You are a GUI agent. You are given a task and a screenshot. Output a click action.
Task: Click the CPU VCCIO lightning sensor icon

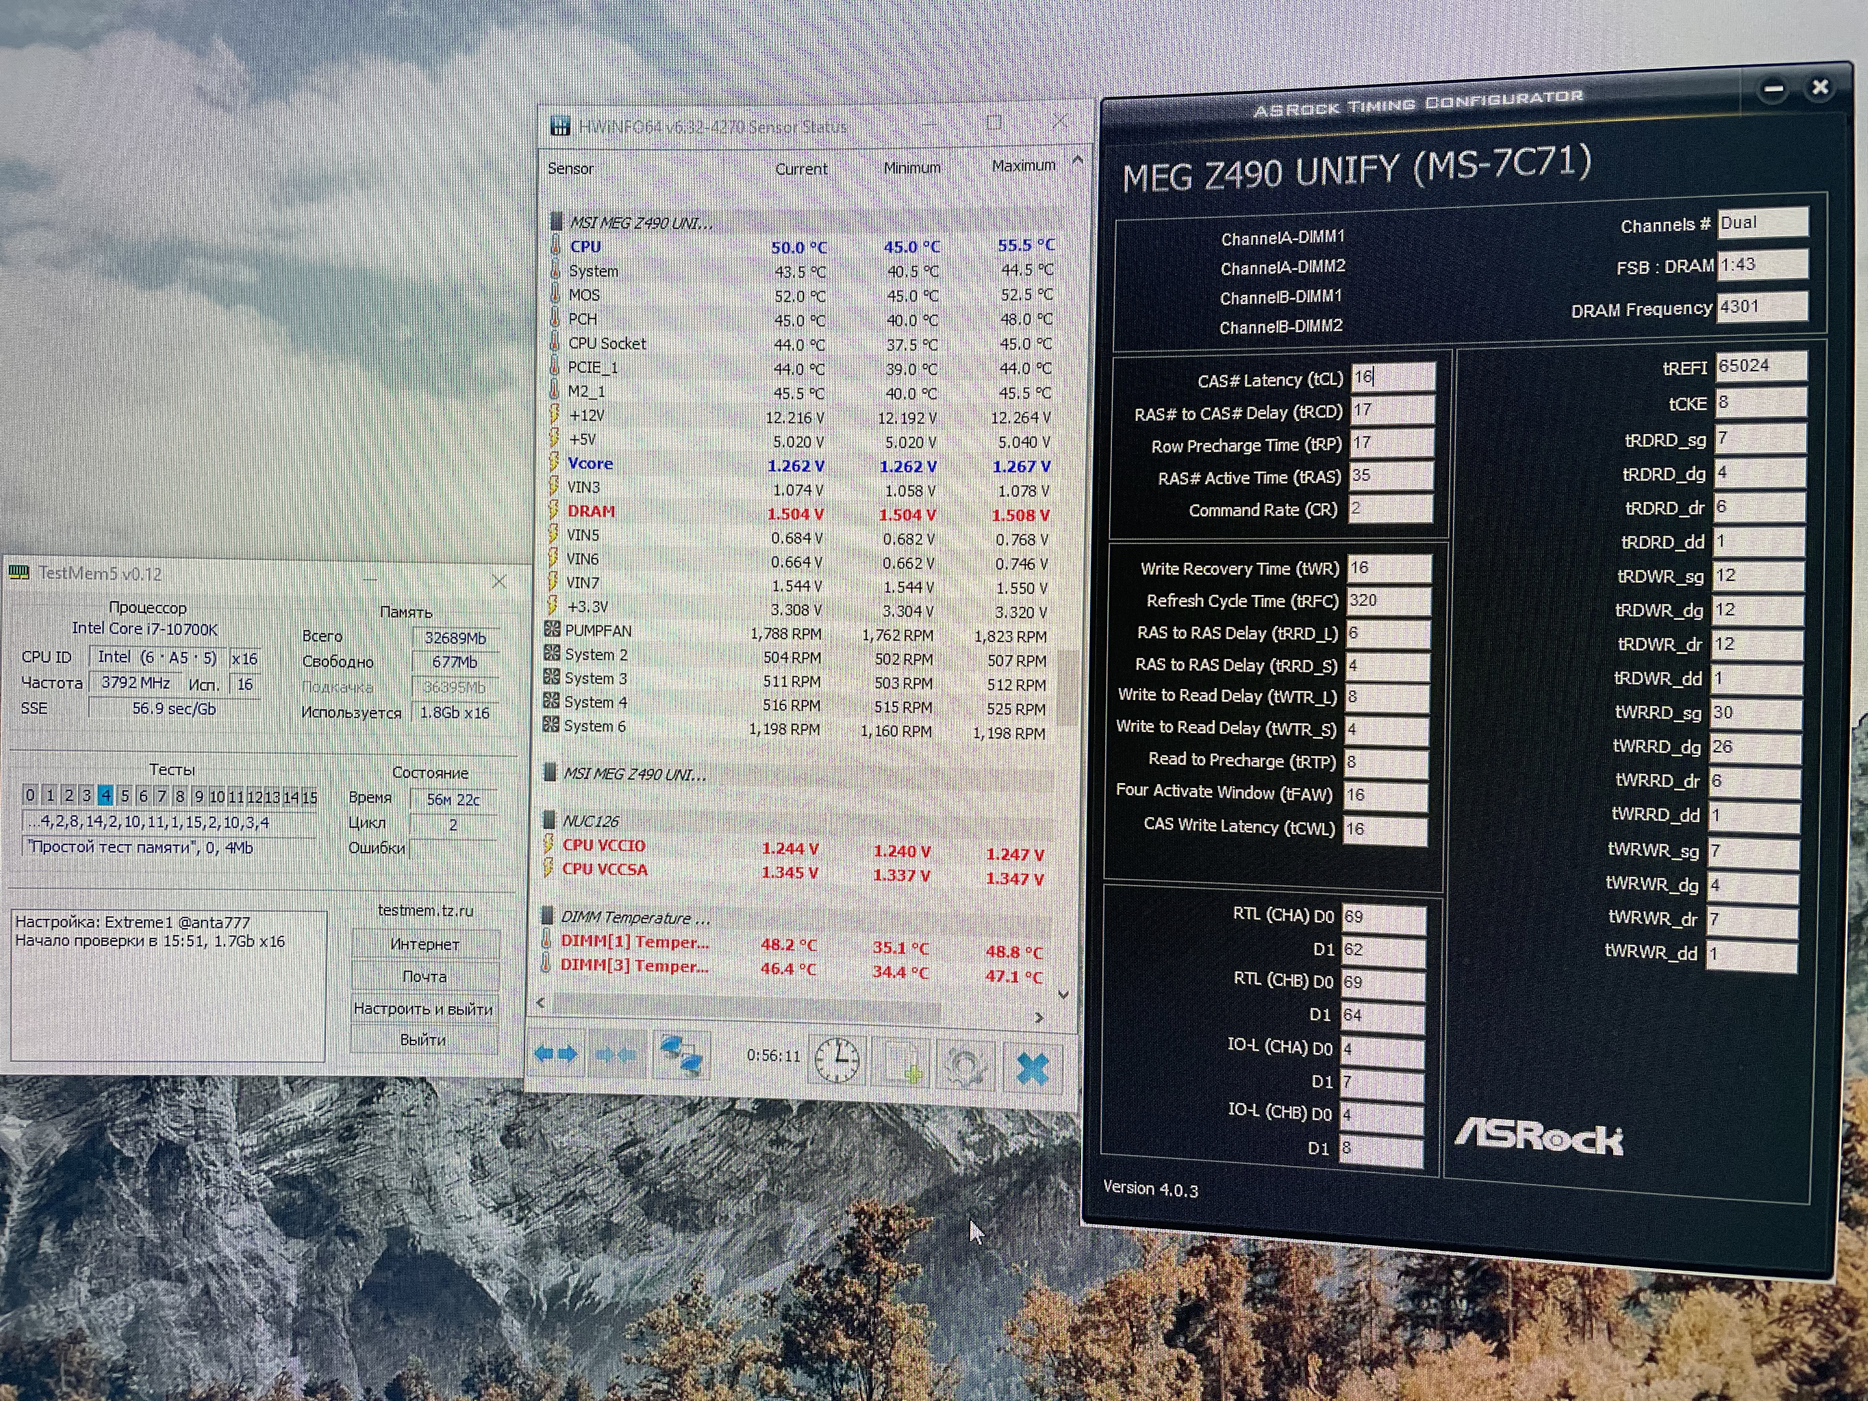[549, 845]
